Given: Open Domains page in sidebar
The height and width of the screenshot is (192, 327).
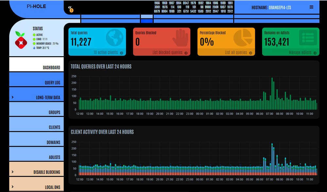Looking at the screenshot, I should [x=36, y=139].
